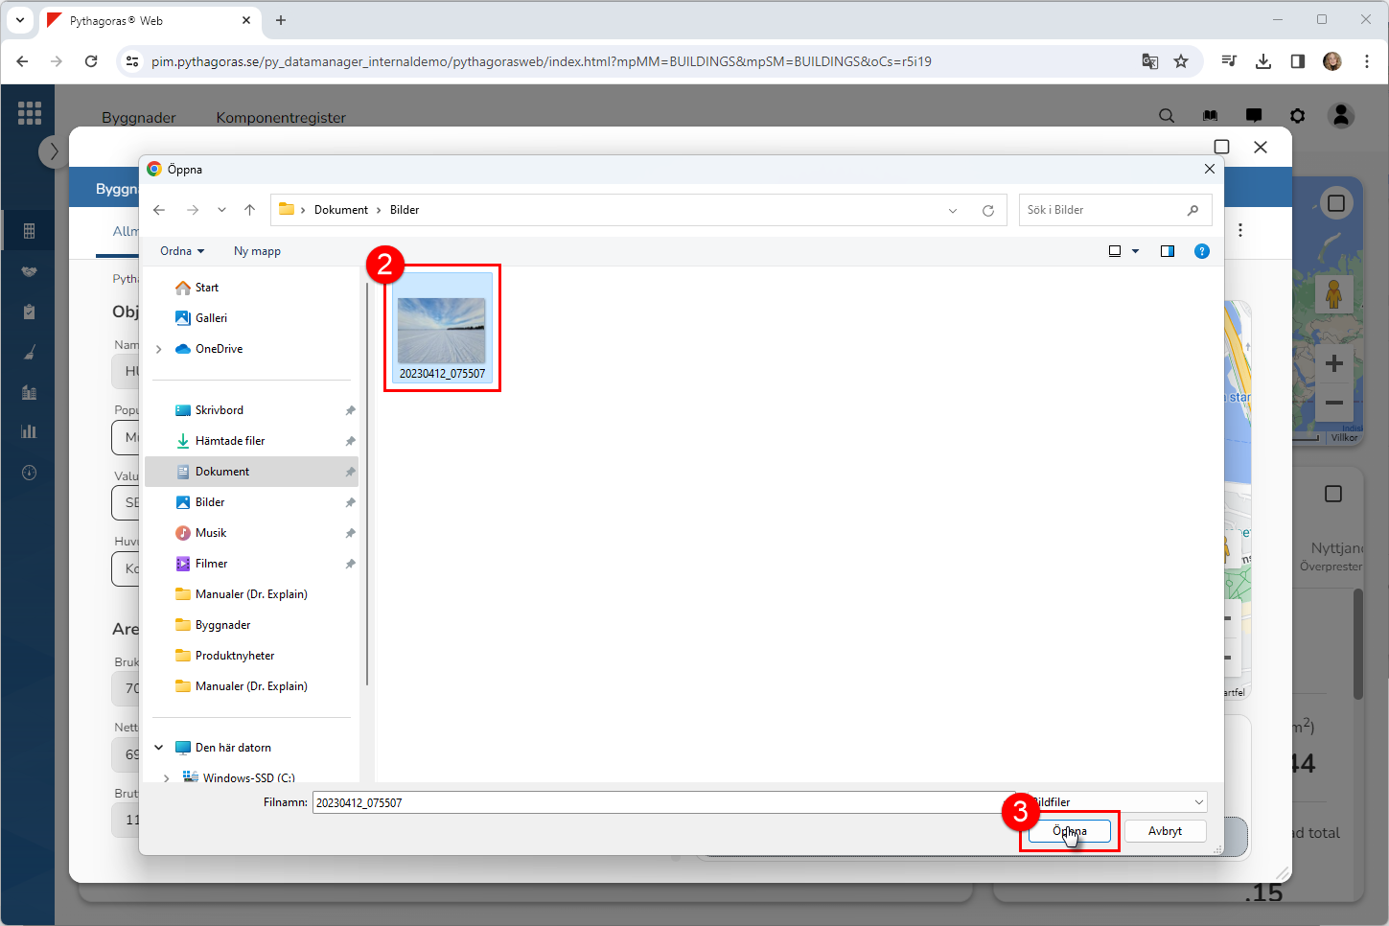Toggle the preview pane icon
Screen dimensions: 1389x926
coord(1167,251)
